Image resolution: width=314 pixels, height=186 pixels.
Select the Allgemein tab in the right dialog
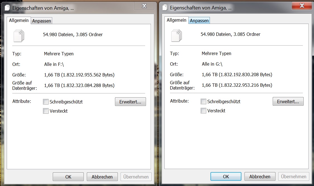176,20
